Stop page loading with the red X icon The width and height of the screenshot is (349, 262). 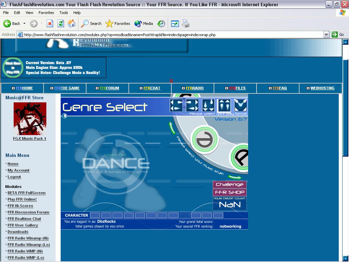coord(50,24)
